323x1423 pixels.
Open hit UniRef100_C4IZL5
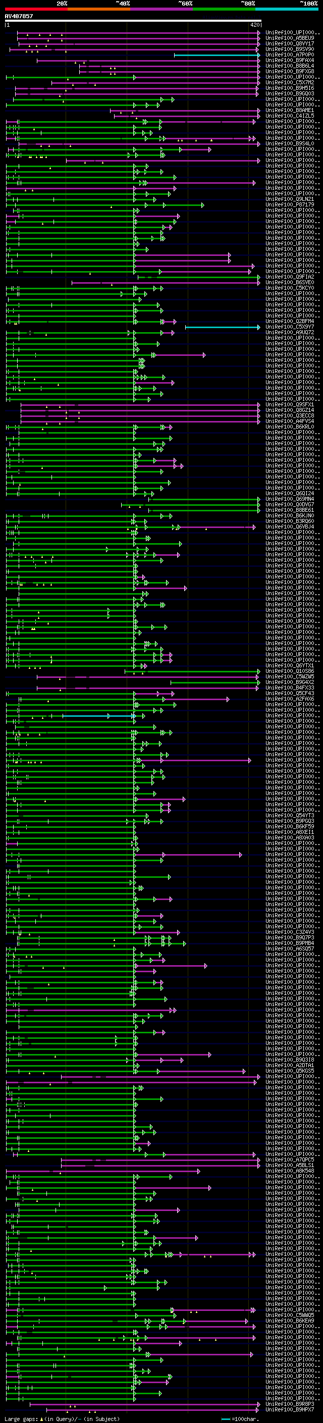tap(289, 116)
